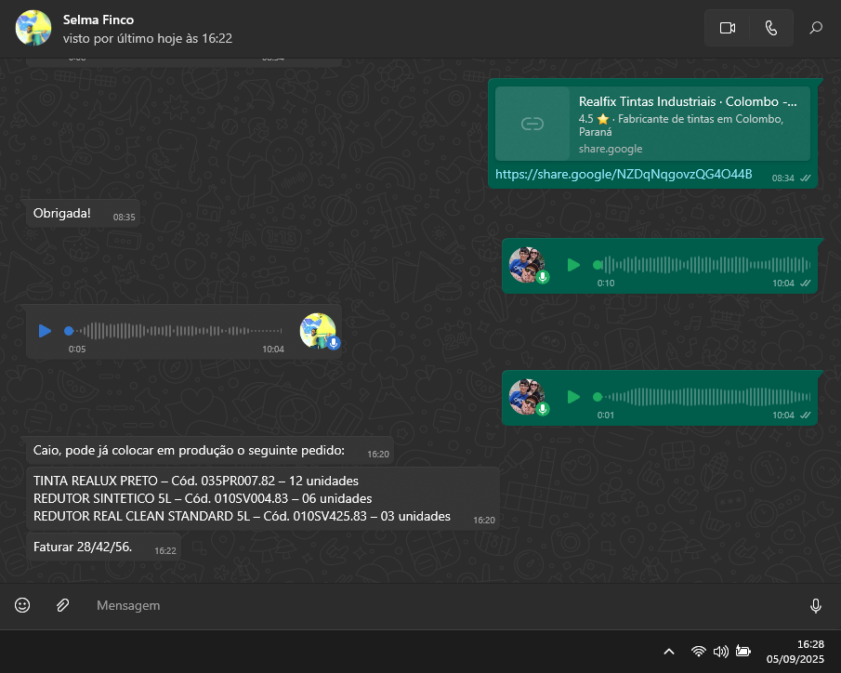841x673 pixels.
Task: Seek within the received 0:05 audio waveform
Action: pyautogui.click(x=177, y=331)
